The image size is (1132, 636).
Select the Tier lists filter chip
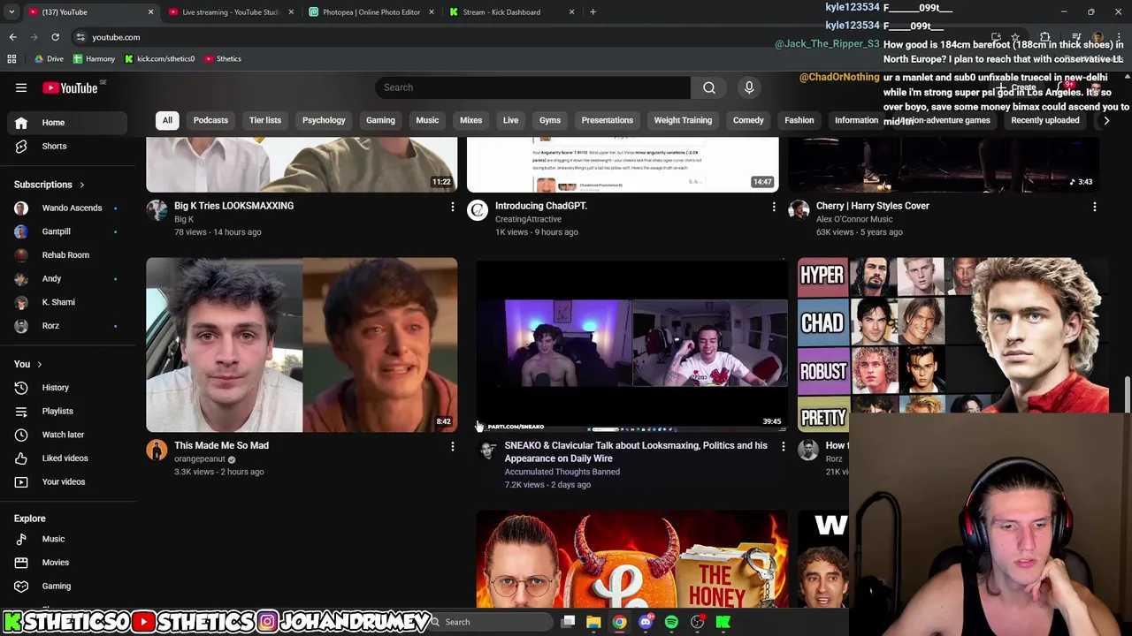pos(265,120)
